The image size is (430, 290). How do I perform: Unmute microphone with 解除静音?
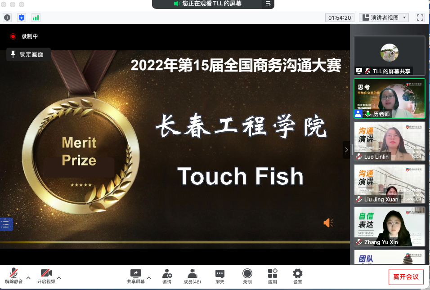click(14, 276)
